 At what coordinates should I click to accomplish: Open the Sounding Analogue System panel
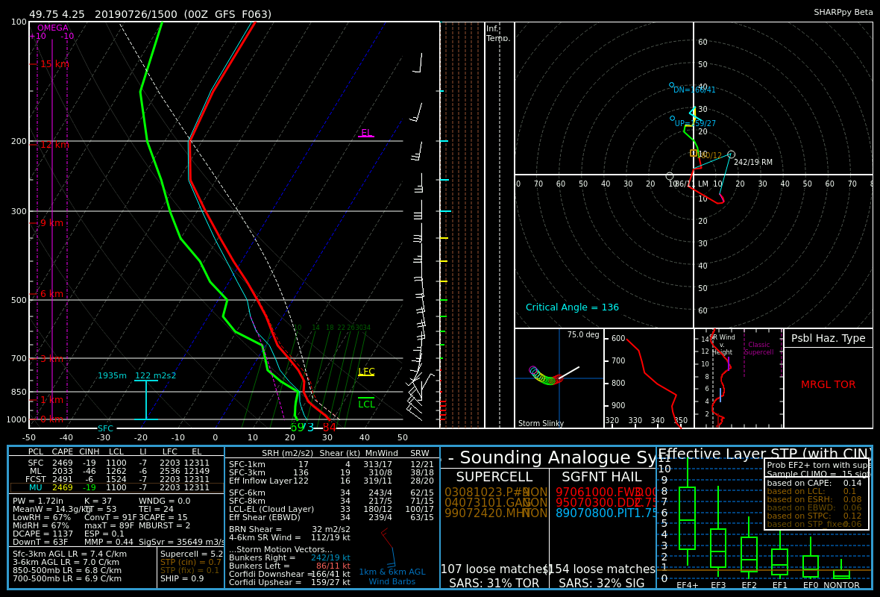[x=548, y=518]
